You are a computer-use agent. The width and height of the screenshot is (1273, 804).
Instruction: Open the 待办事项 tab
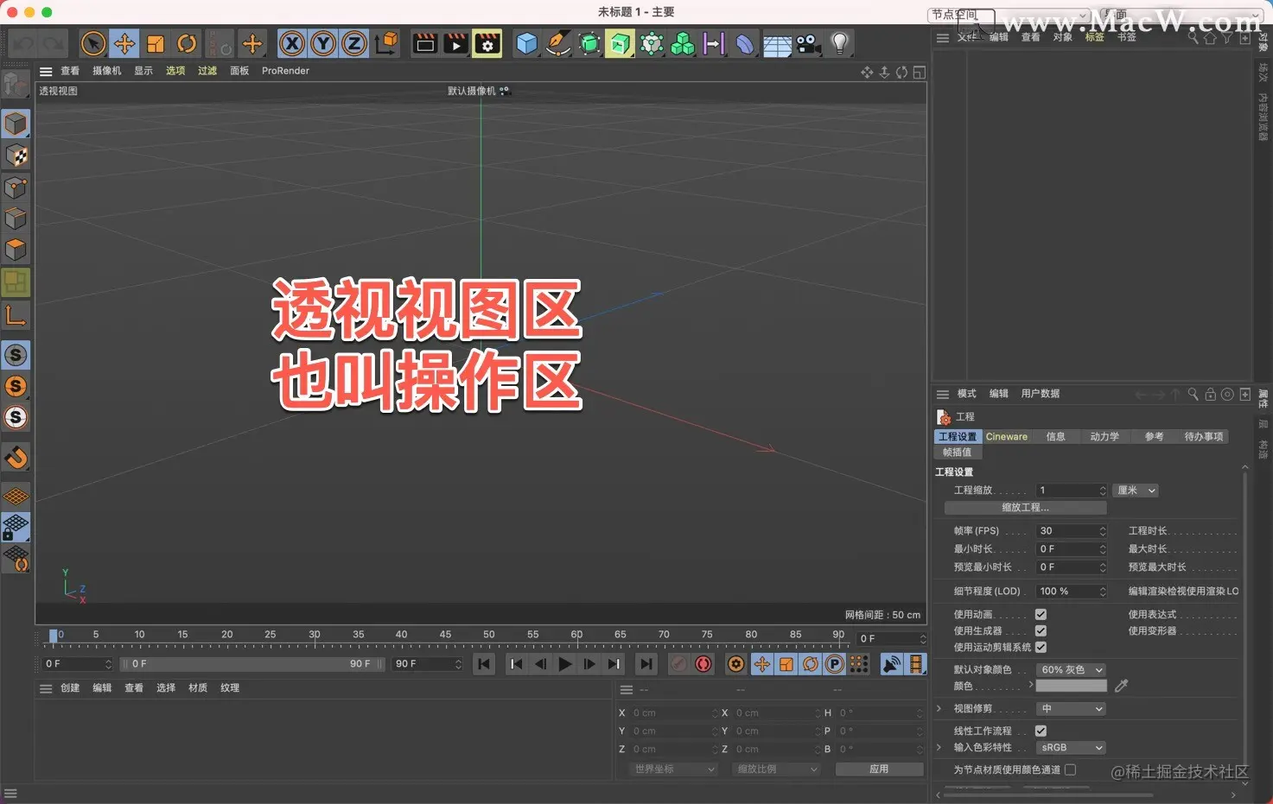1204,437
